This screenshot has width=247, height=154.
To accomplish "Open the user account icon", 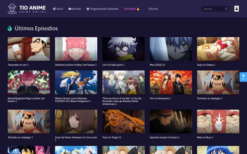I will 236,9.
